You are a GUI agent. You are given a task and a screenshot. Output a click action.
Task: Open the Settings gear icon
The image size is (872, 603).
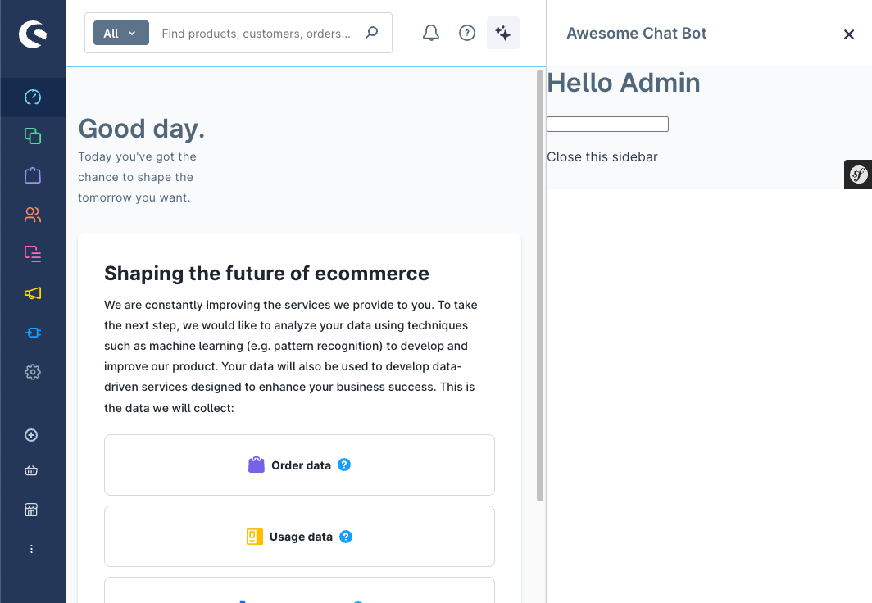click(33, 372)
